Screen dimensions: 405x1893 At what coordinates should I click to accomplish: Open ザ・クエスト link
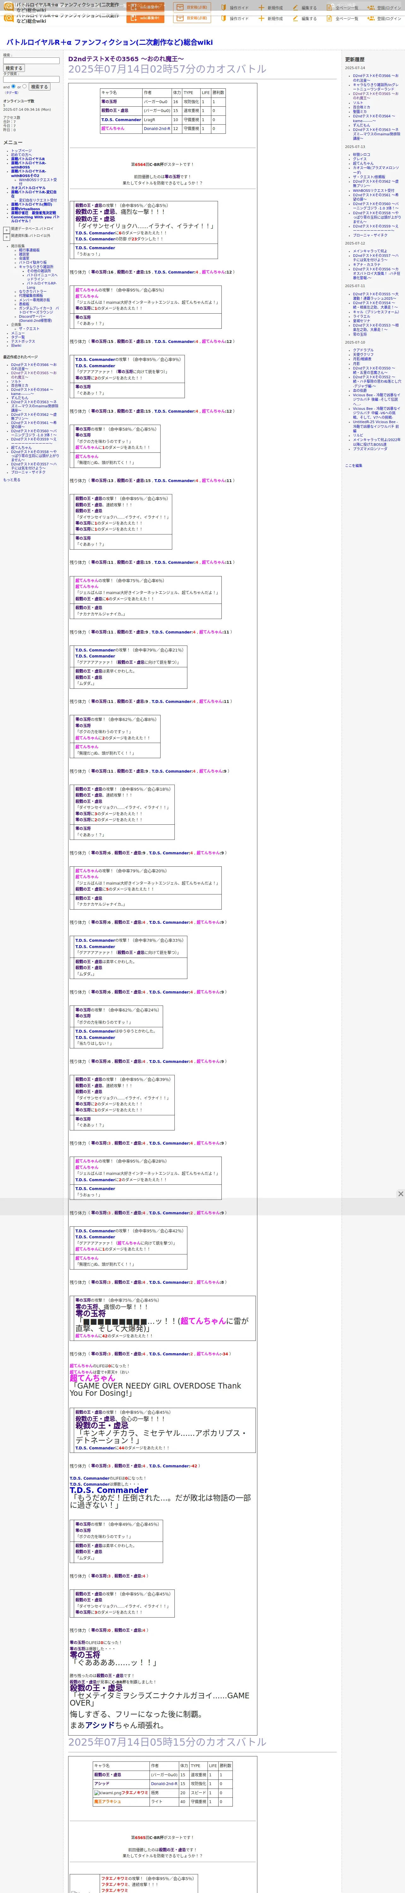click(x=29, y=328)
